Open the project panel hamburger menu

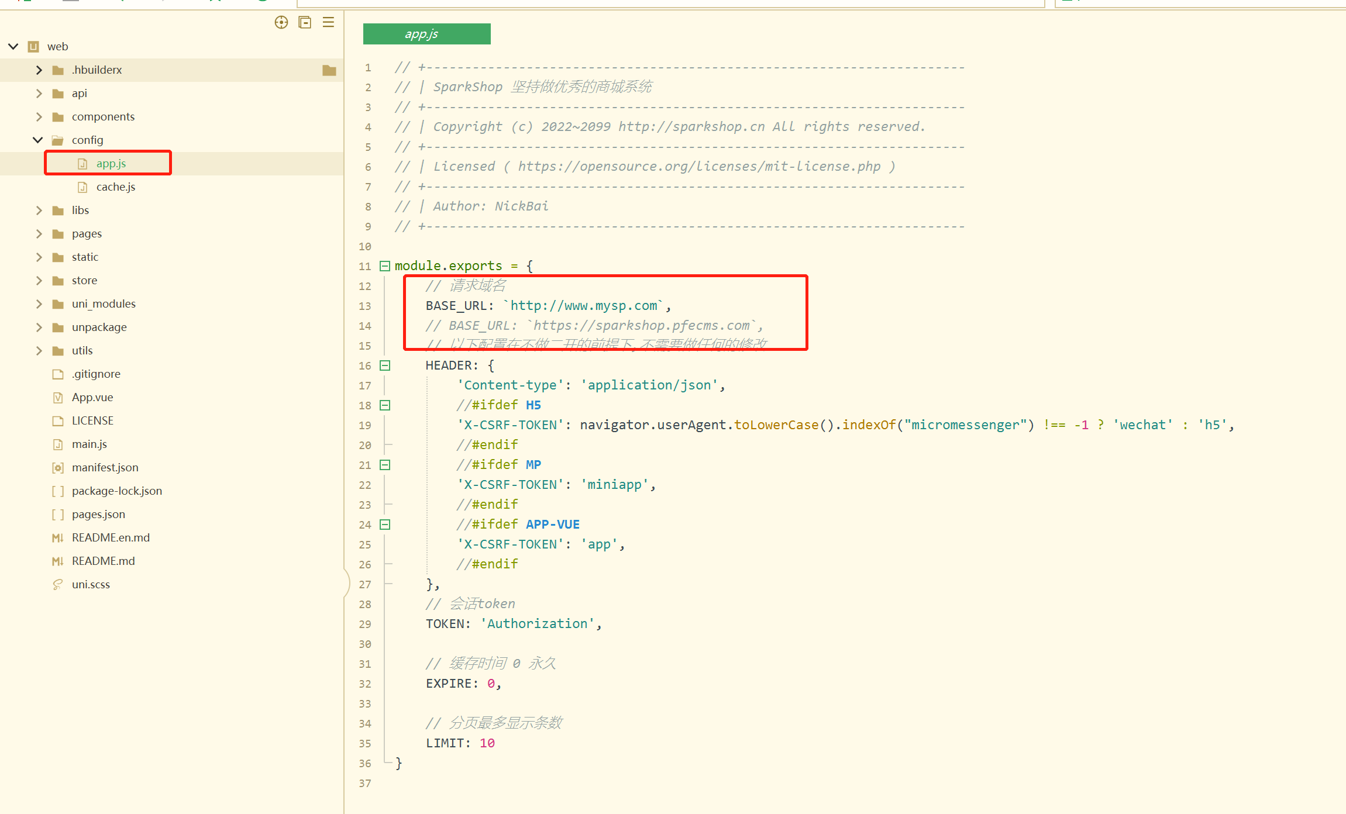[x=328, y=22]
